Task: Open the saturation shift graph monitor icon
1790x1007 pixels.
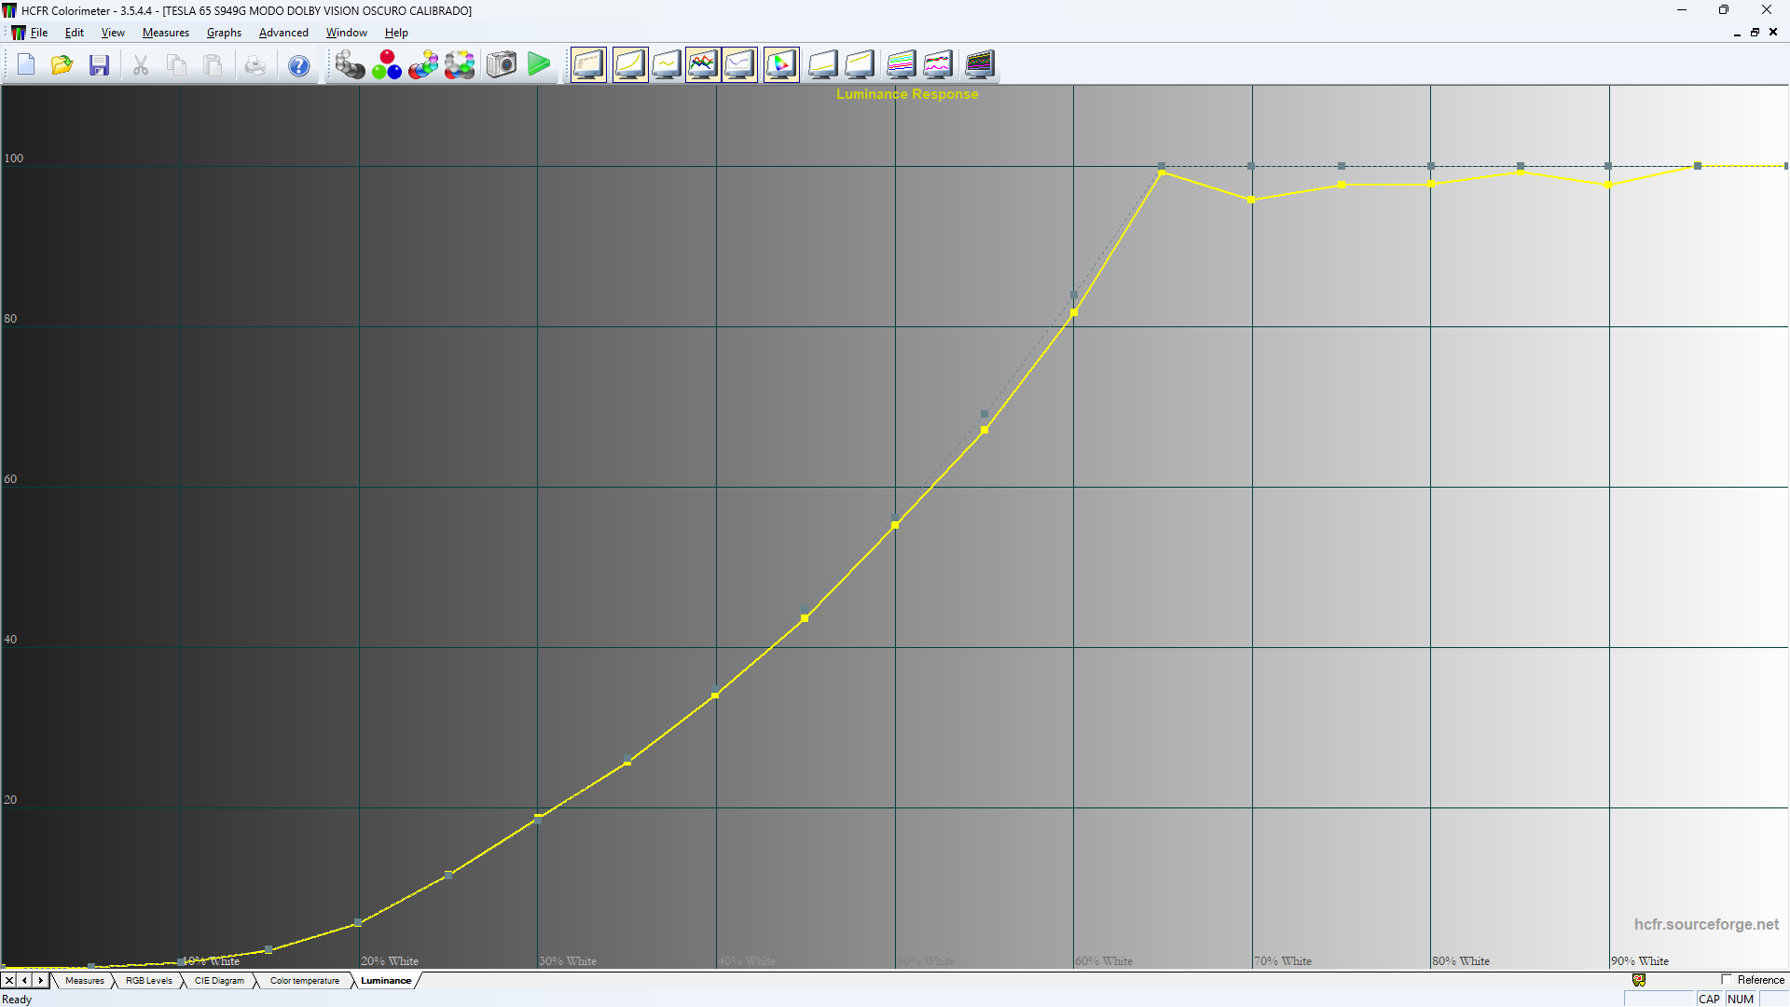Action: pyautogui.click(x=860, y=65)
